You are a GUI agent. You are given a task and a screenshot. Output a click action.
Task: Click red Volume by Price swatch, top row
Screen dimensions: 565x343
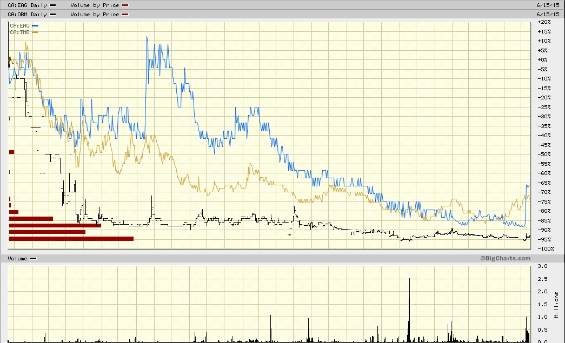(125, 5)
